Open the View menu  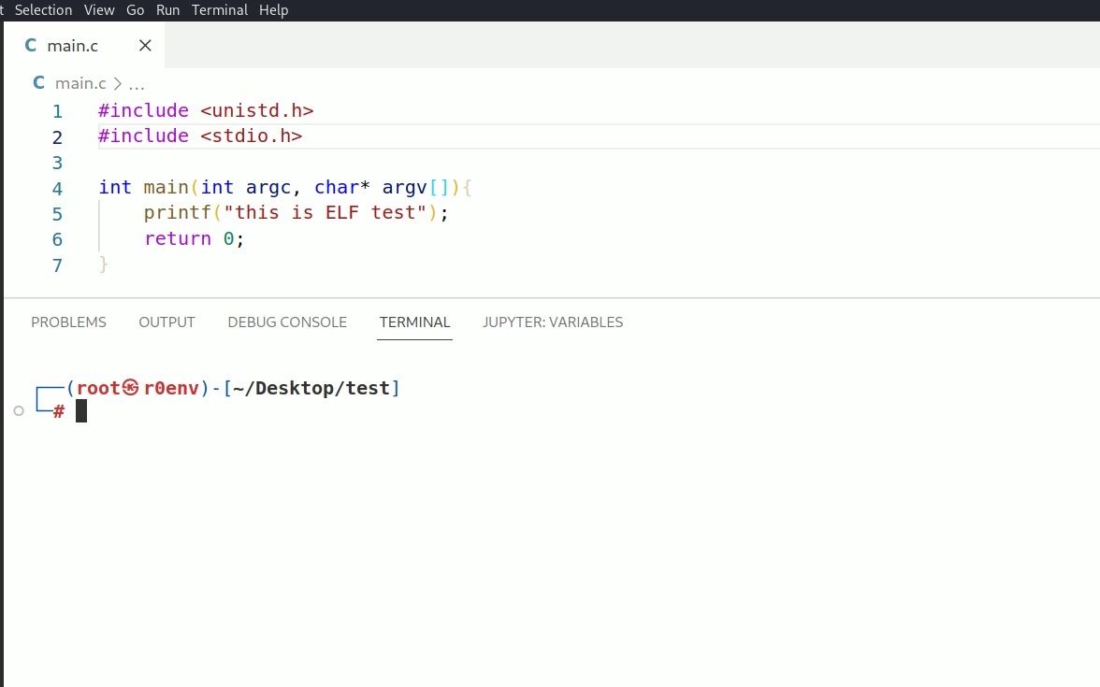click(99, 9)
